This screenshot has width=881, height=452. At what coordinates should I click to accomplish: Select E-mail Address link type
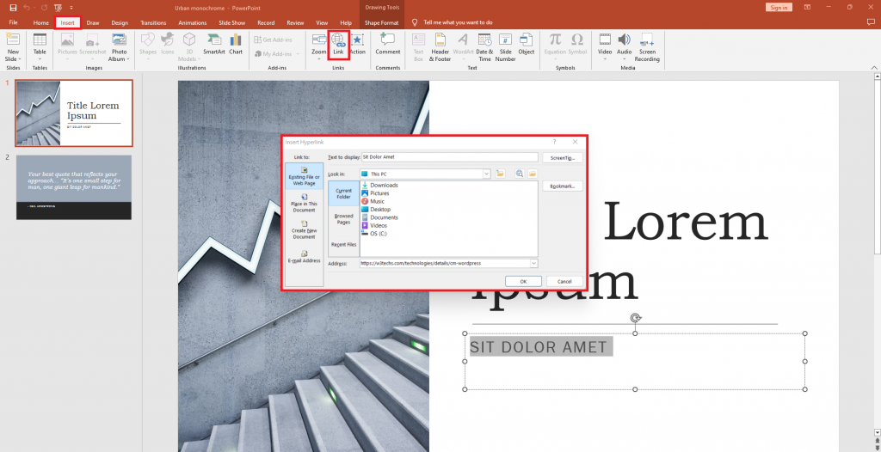tap(305, 256)
